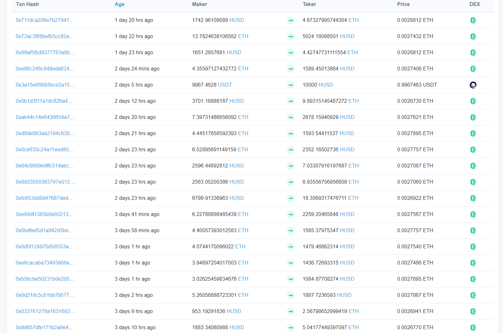Open transaction hash 0xab44c14e6436654a7
This screenshot has height=333, width=503.
click(45, 117)
